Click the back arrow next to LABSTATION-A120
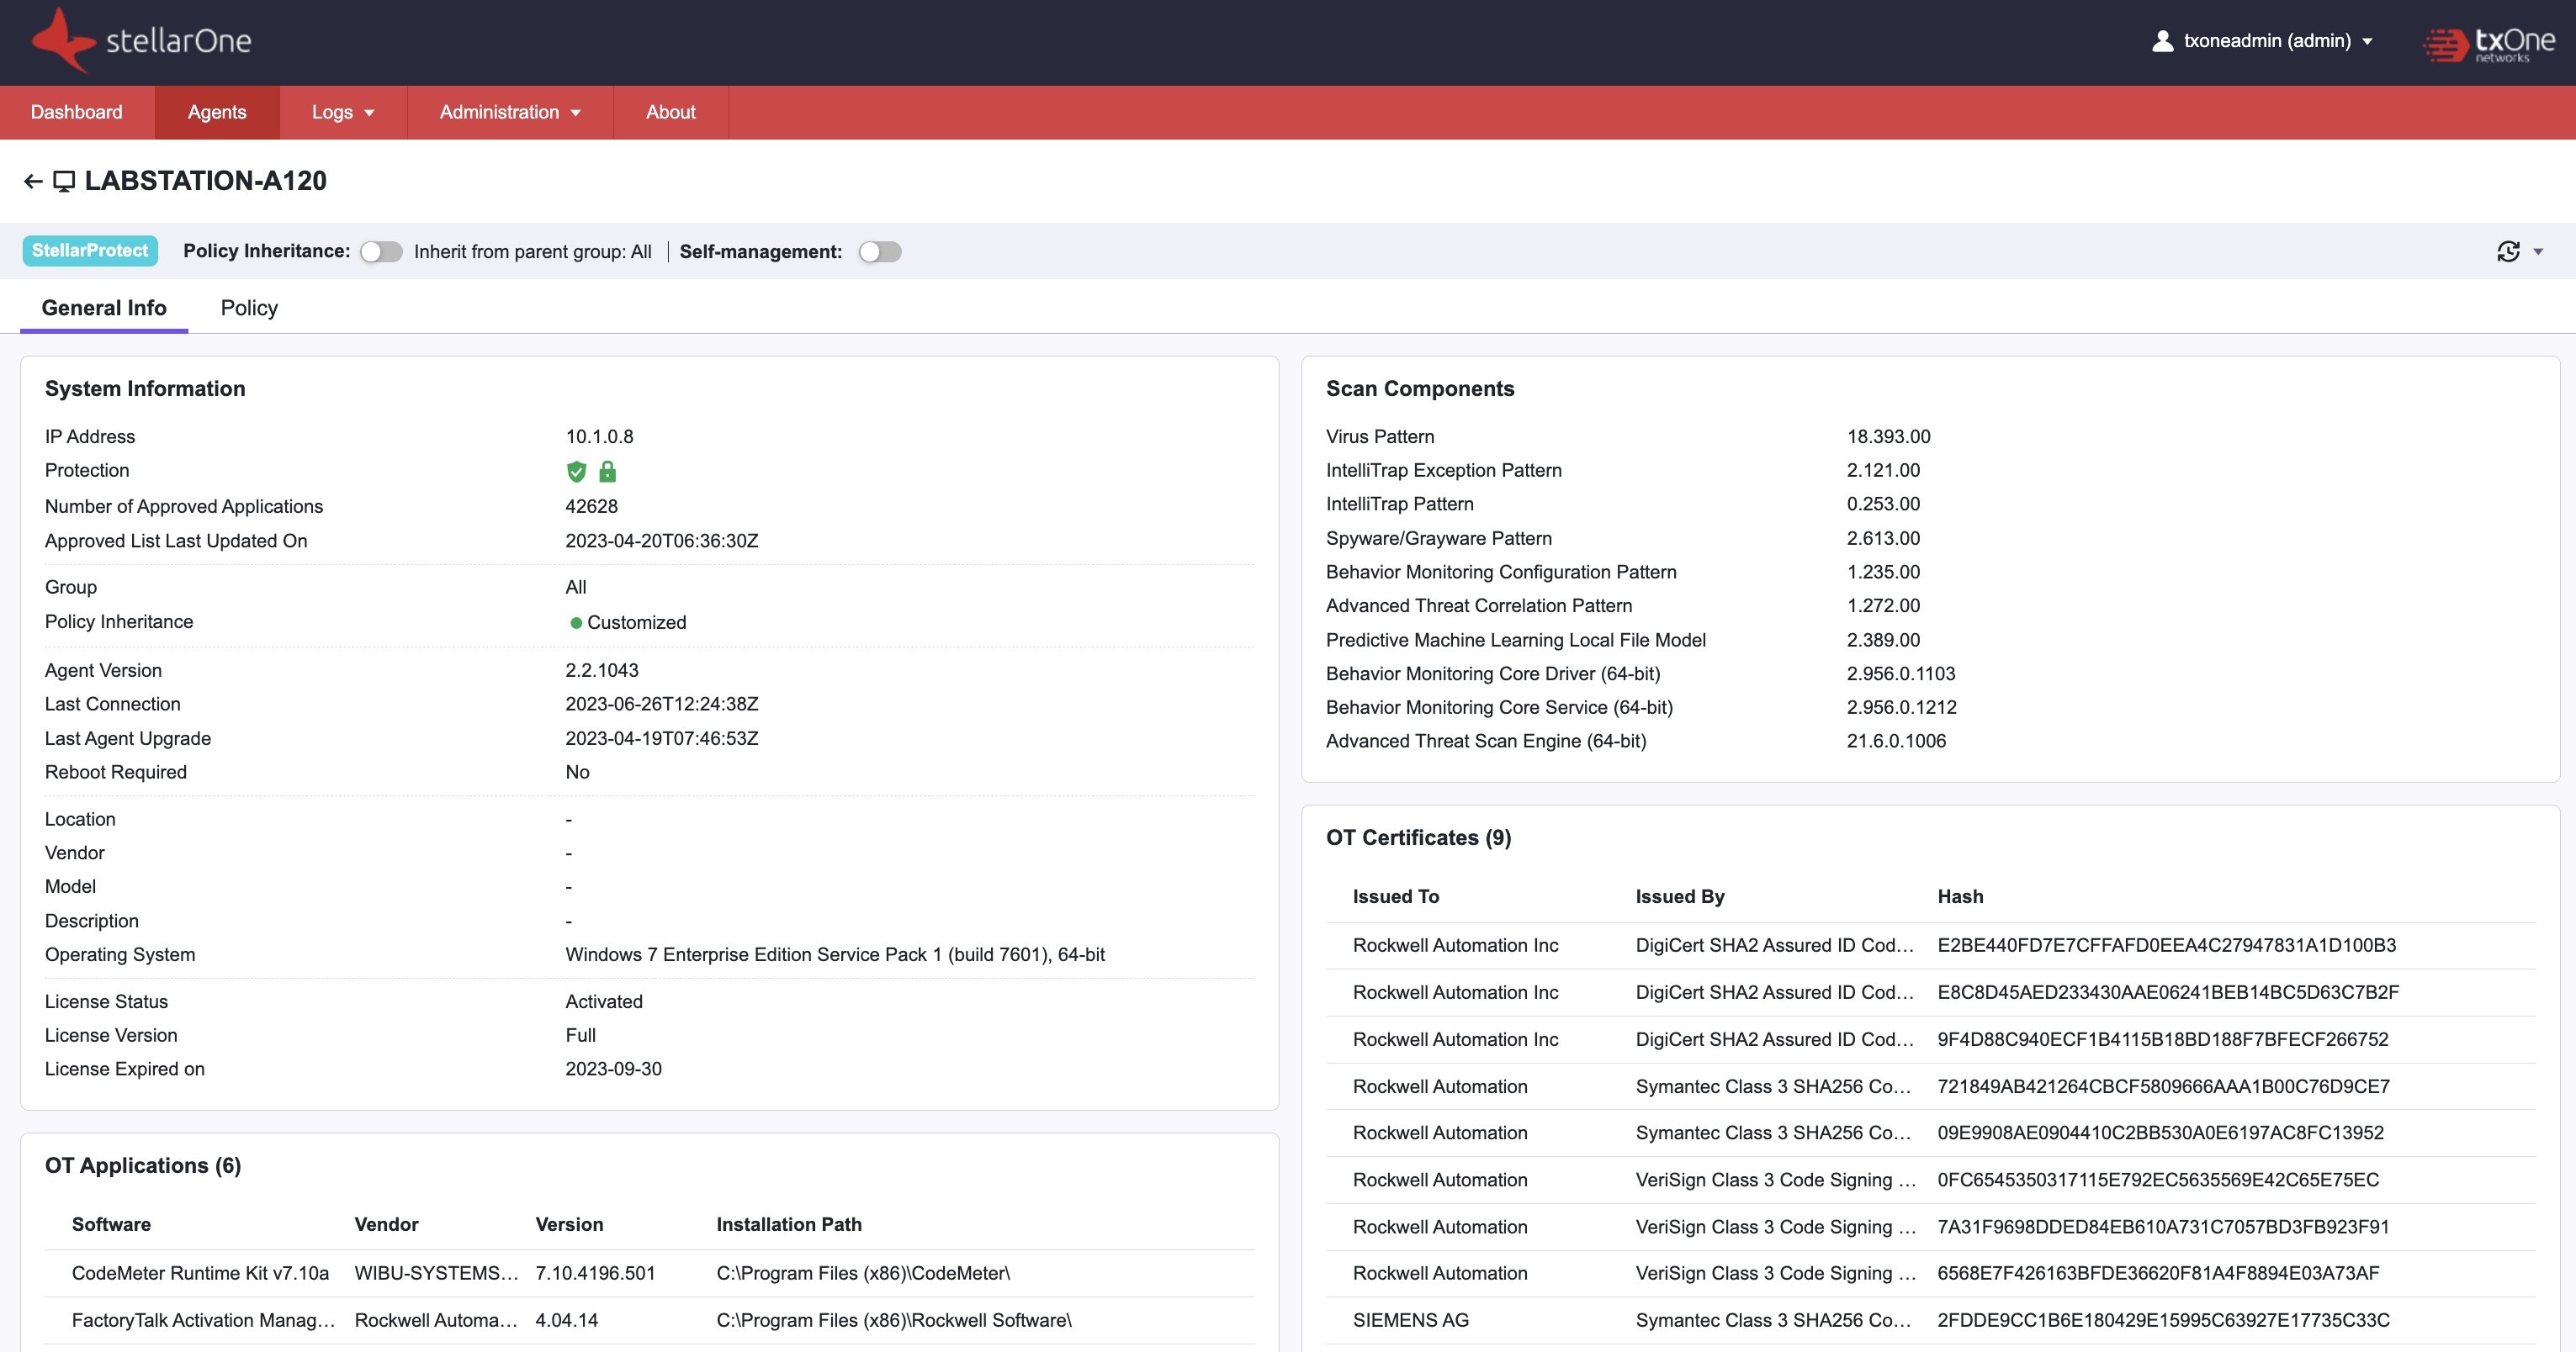The width and height of the screenshot is (2576, 1352). (33, 181)
